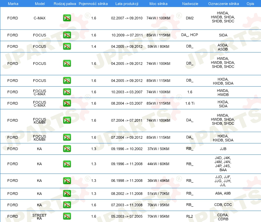Click engine code SIDA in Focus row
This screenshot has height=222, width=261.
[223, 35]
